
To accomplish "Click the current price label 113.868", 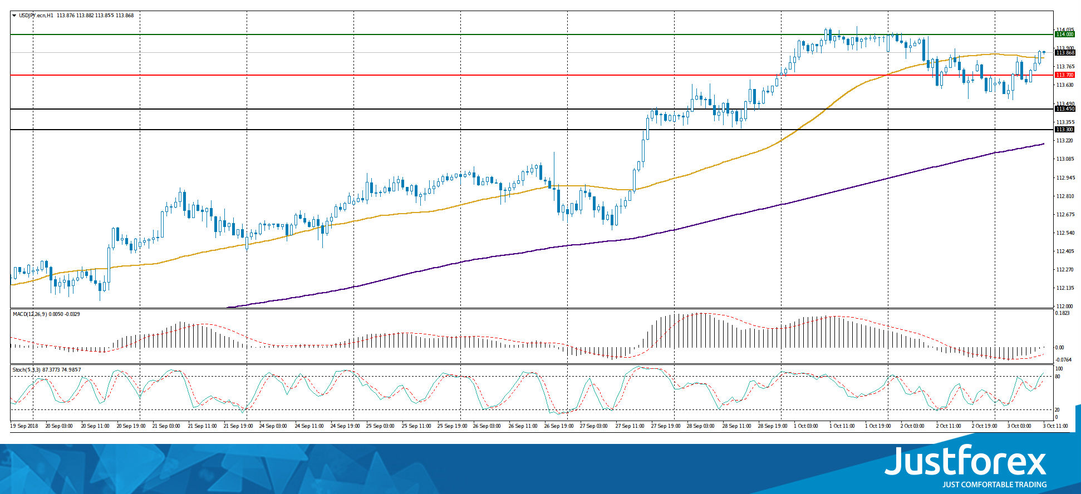I will coord(1065,53).
